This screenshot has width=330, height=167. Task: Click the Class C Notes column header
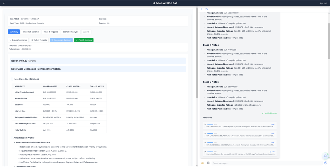tap(97, 86)
